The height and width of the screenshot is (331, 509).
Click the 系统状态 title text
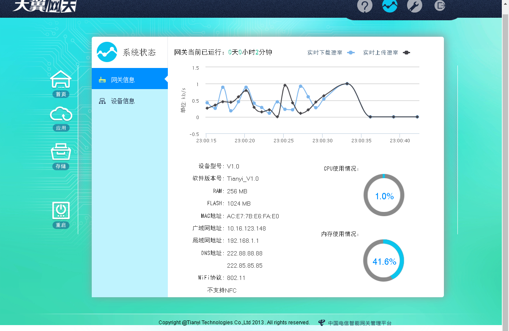[139, 53]
